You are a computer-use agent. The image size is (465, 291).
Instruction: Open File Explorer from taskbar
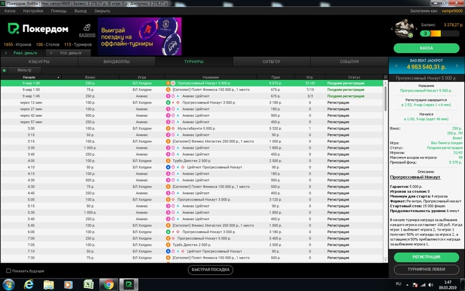[48, 285]
